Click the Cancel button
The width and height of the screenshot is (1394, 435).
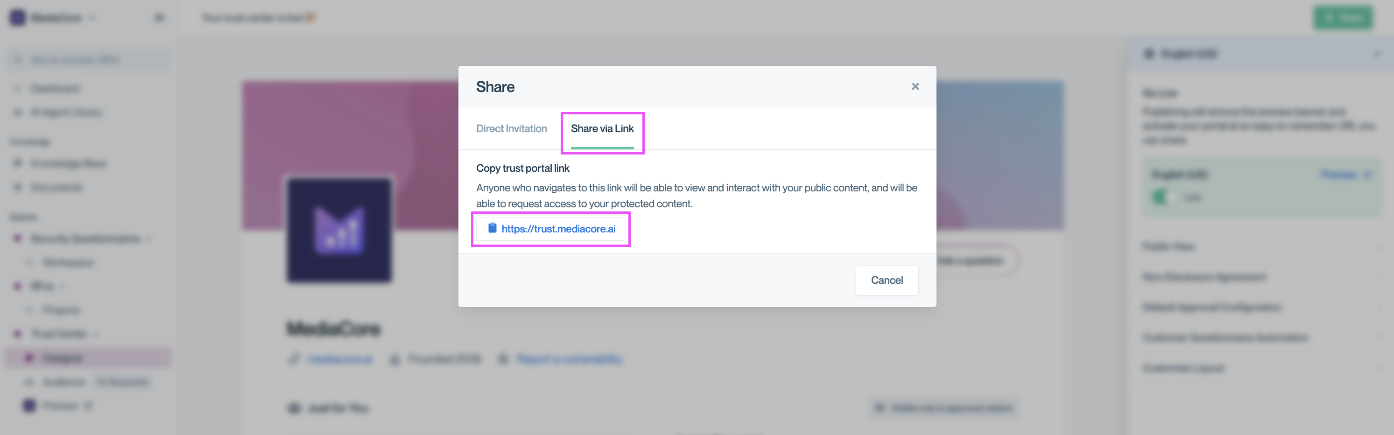887,280
